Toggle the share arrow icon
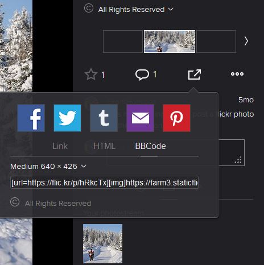Screen dimensions: 264x265 coord(195,74)
